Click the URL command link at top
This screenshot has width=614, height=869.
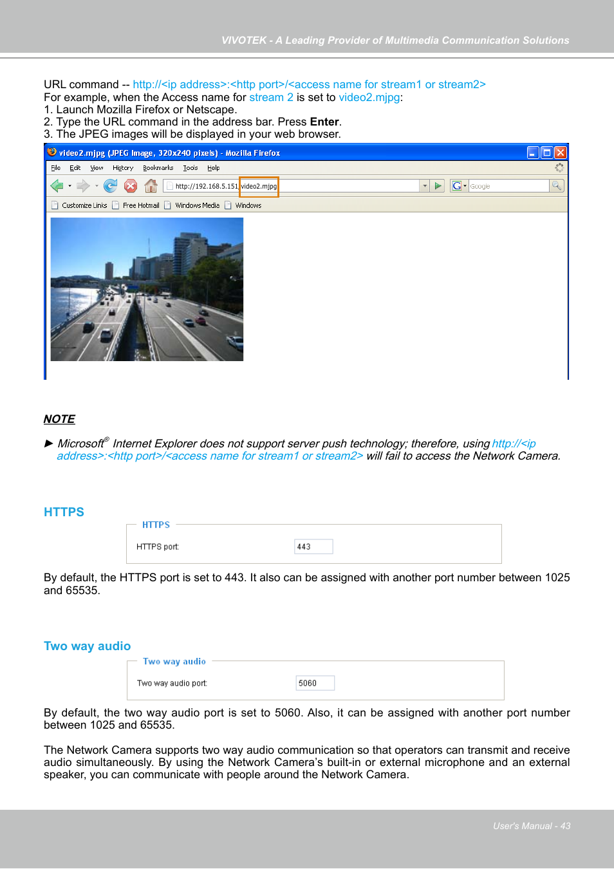coord(309,84)
